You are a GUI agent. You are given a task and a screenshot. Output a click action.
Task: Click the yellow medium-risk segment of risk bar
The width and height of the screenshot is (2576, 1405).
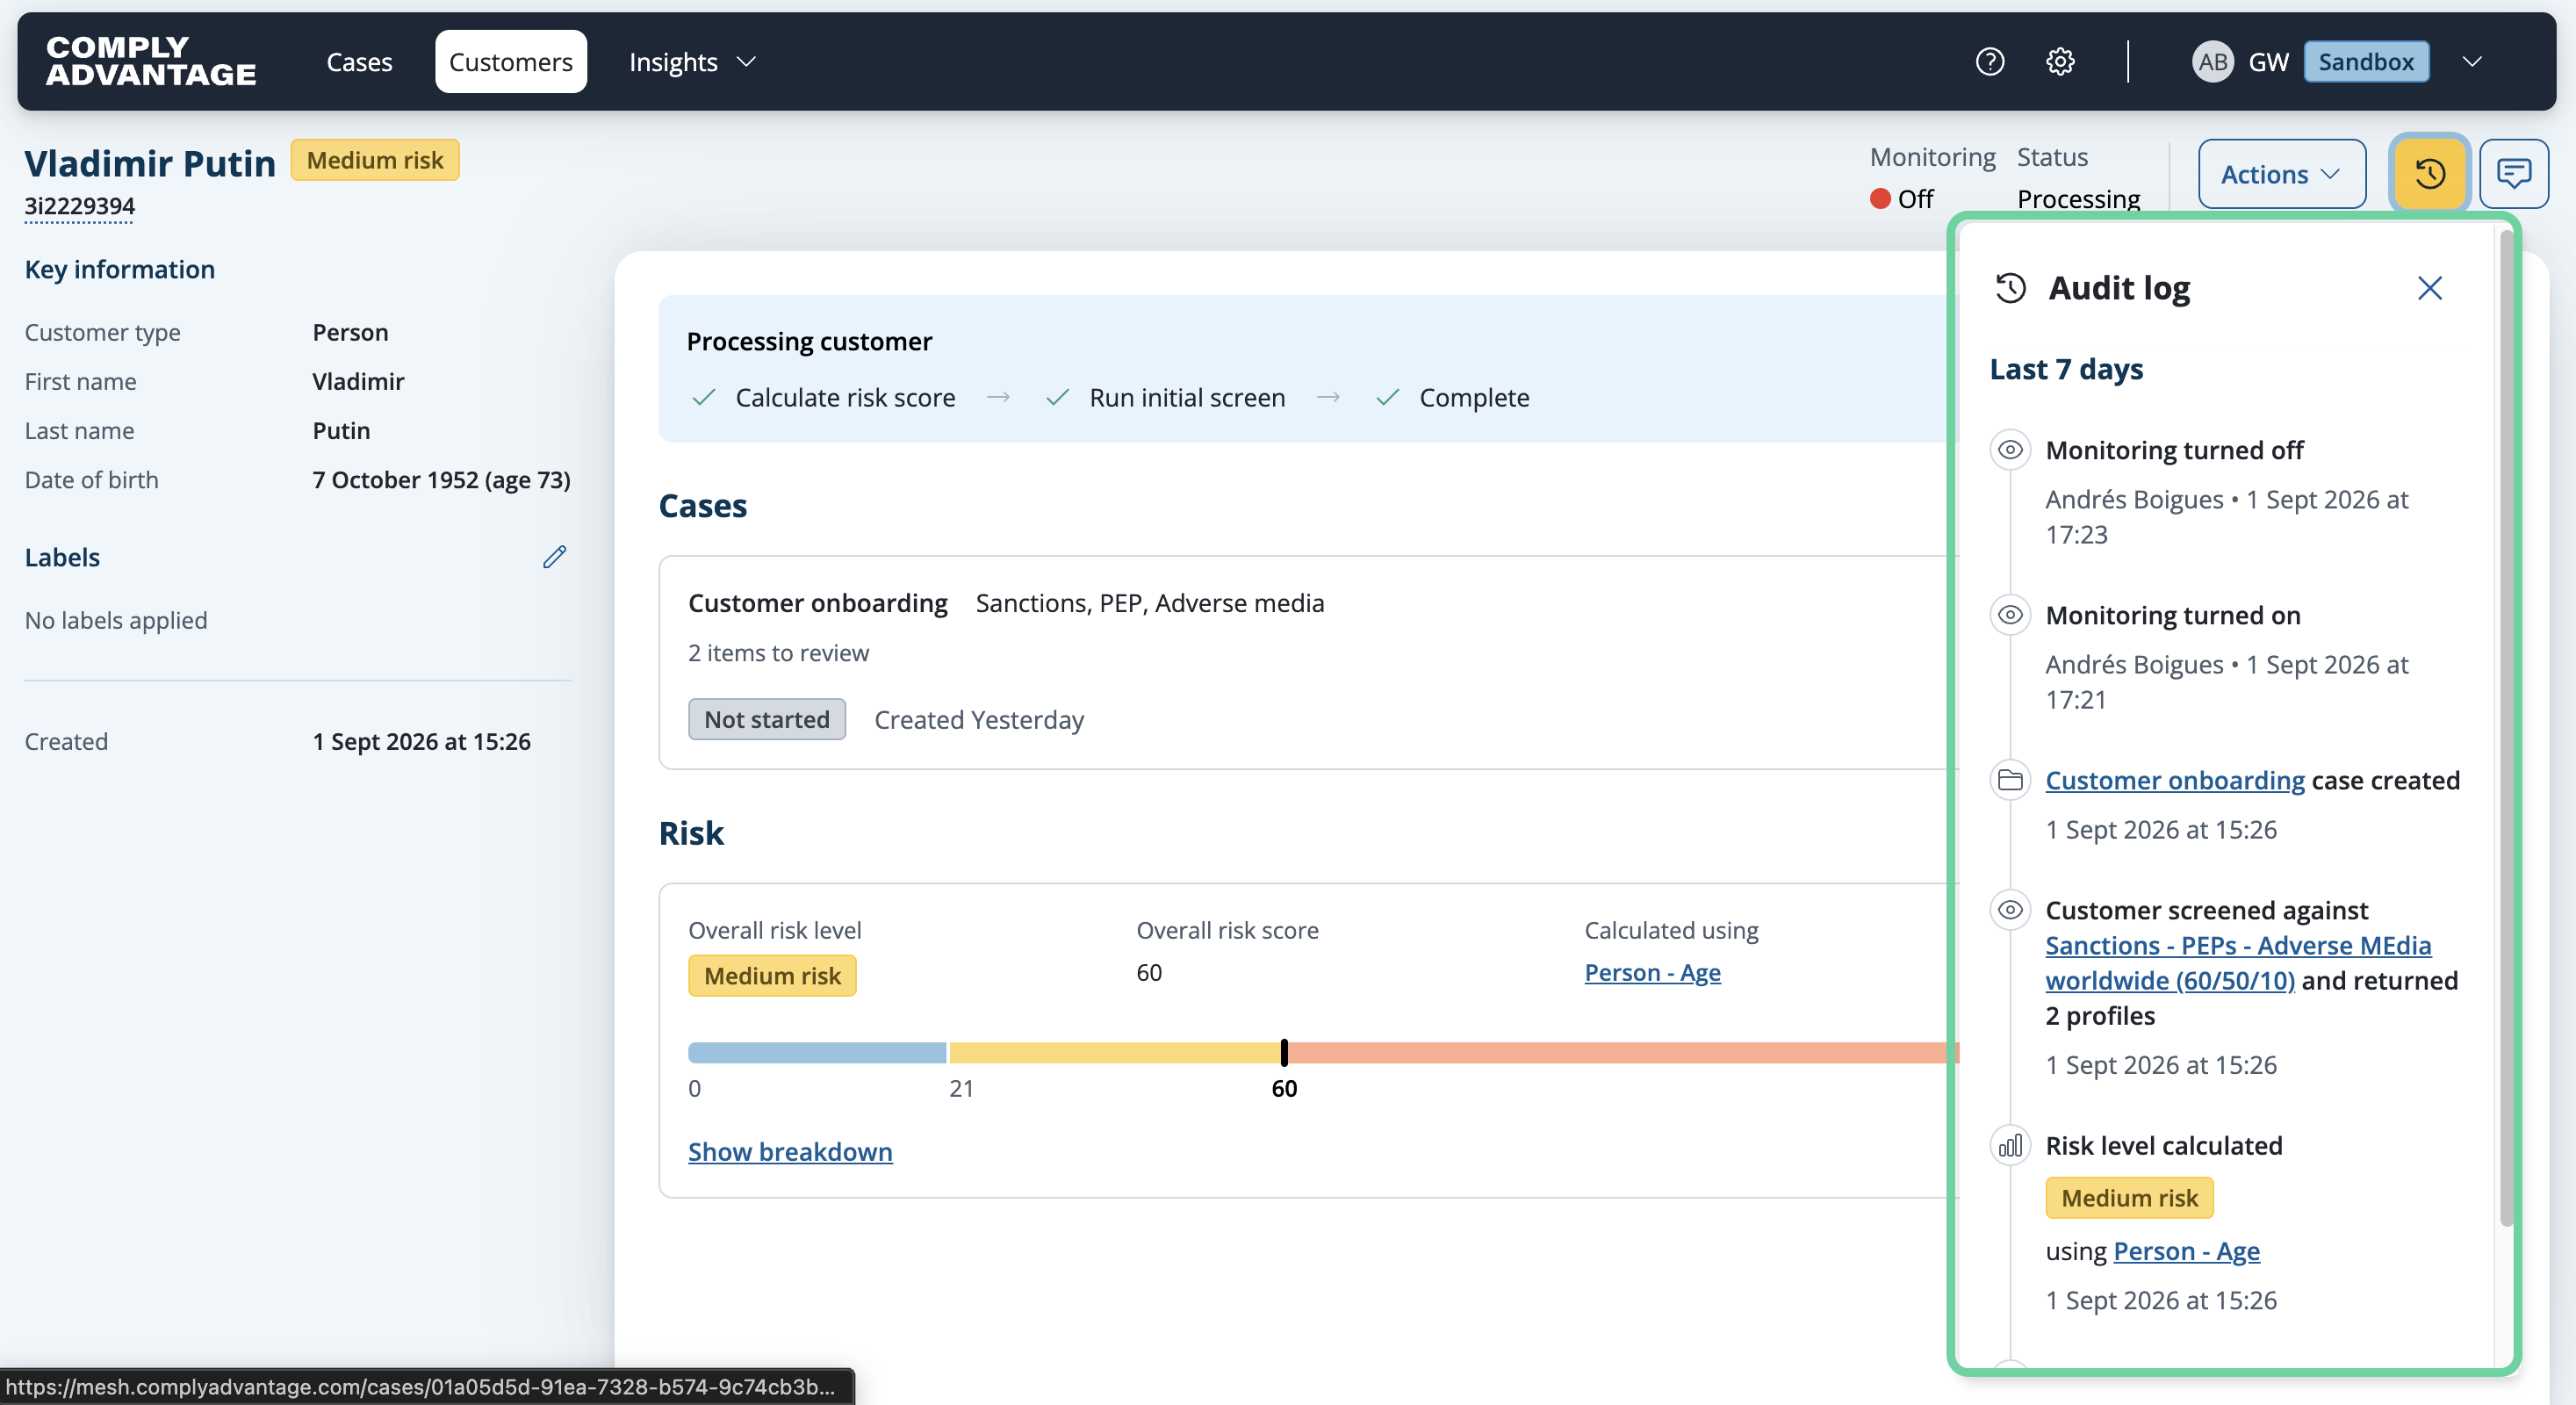[x=1115, y=1053]
